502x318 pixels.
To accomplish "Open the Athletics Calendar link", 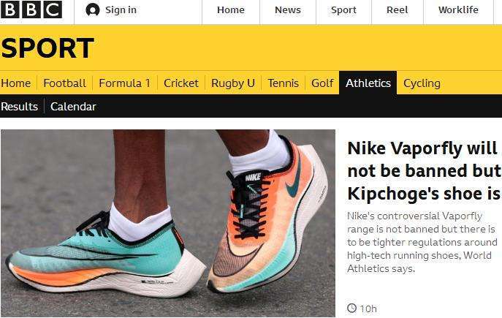I will pyautogui.click(x=73, y=107).
